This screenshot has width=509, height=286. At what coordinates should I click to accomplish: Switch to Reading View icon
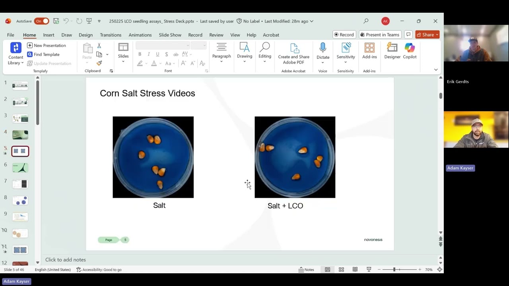355,269
